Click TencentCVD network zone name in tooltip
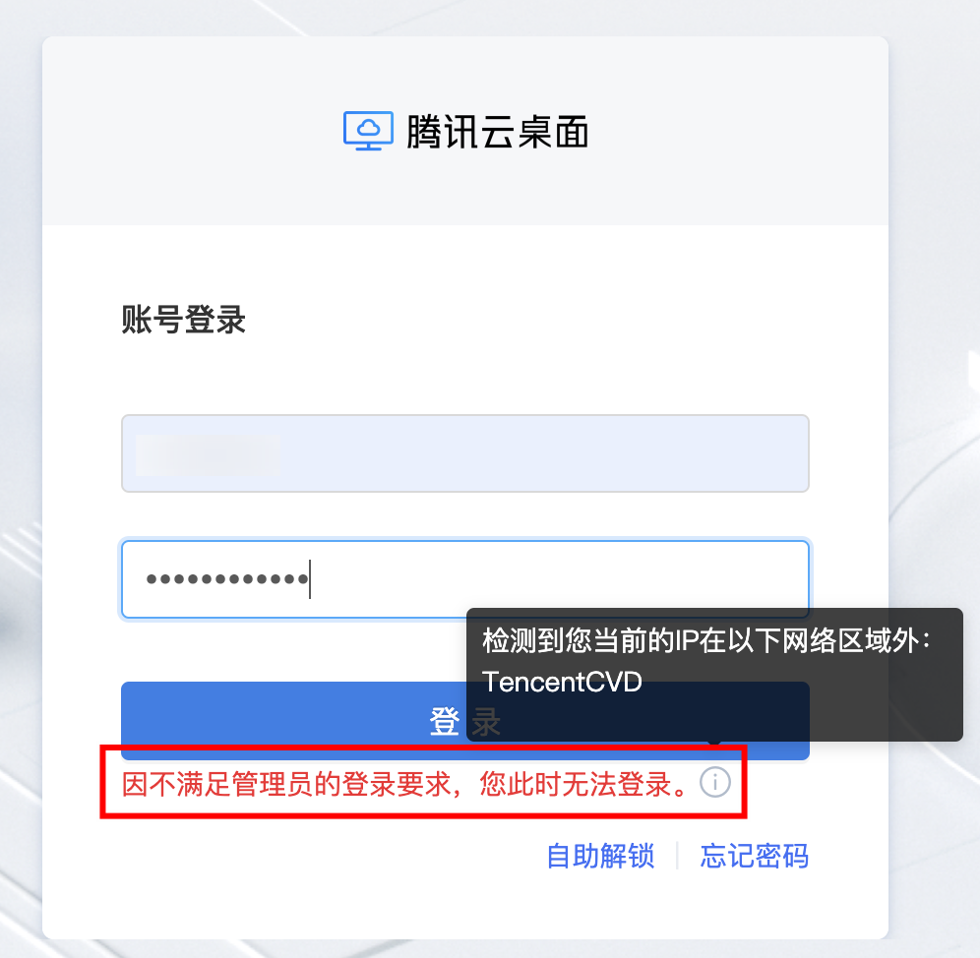This screenshot has height=958, width=980. pyautogui.click(x=562, y=682)
